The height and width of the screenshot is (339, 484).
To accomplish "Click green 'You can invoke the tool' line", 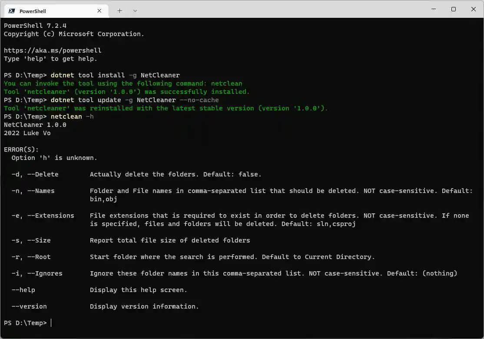I will (123, 83).
